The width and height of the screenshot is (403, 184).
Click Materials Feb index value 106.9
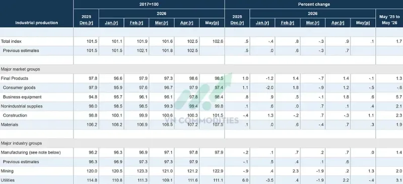tap(143, 125)
